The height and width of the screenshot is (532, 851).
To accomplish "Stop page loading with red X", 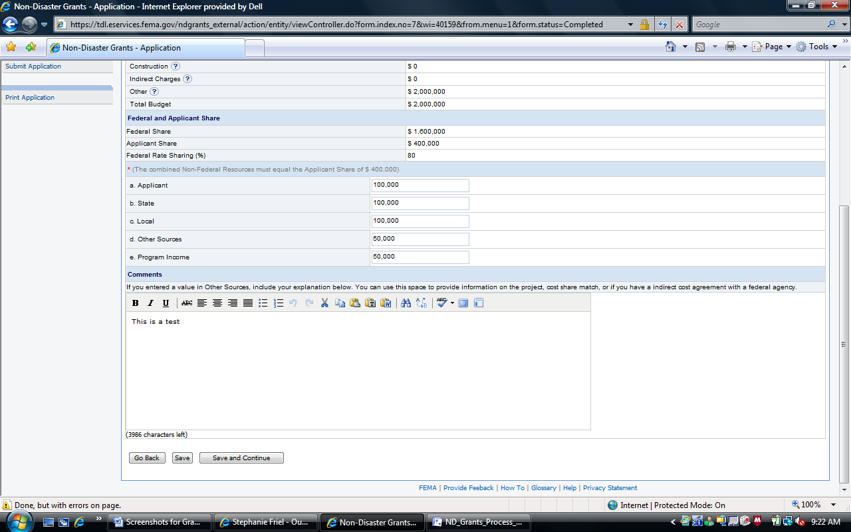I will tap(679, 25).
